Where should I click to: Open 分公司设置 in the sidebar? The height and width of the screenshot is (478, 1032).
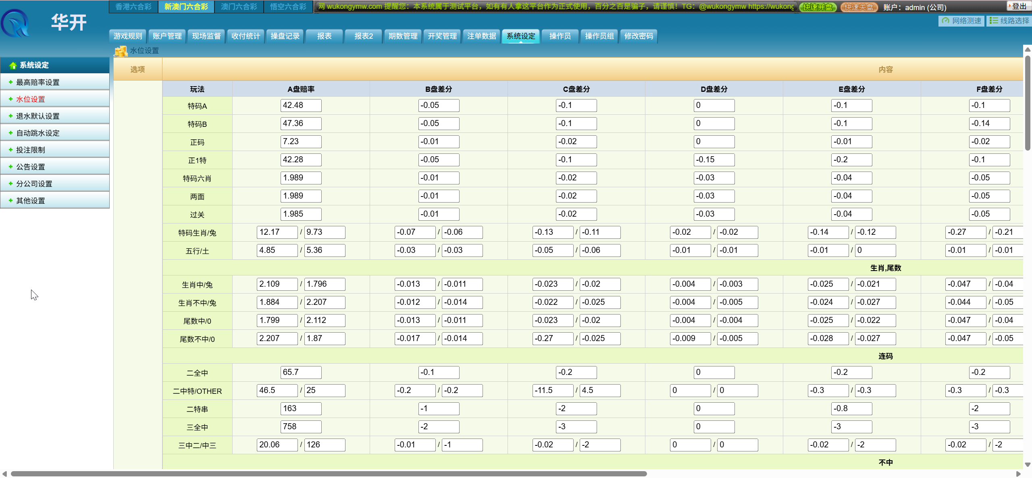(55, 184)
